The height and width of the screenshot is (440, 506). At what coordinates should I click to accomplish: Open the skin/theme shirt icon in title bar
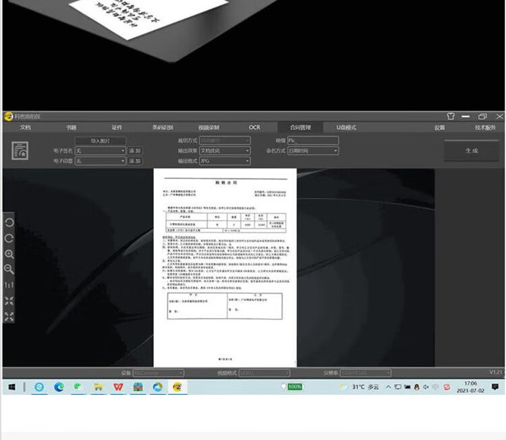coord(451,117)
